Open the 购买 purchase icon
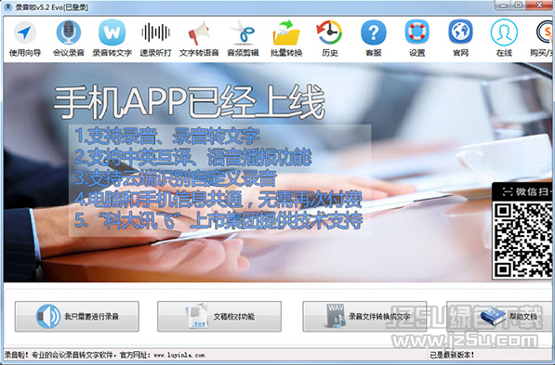 (542, 38)
